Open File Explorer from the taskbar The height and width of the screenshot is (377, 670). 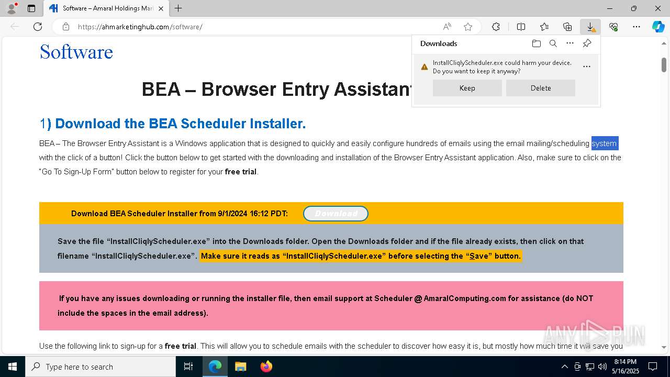[x=240, y=367]
